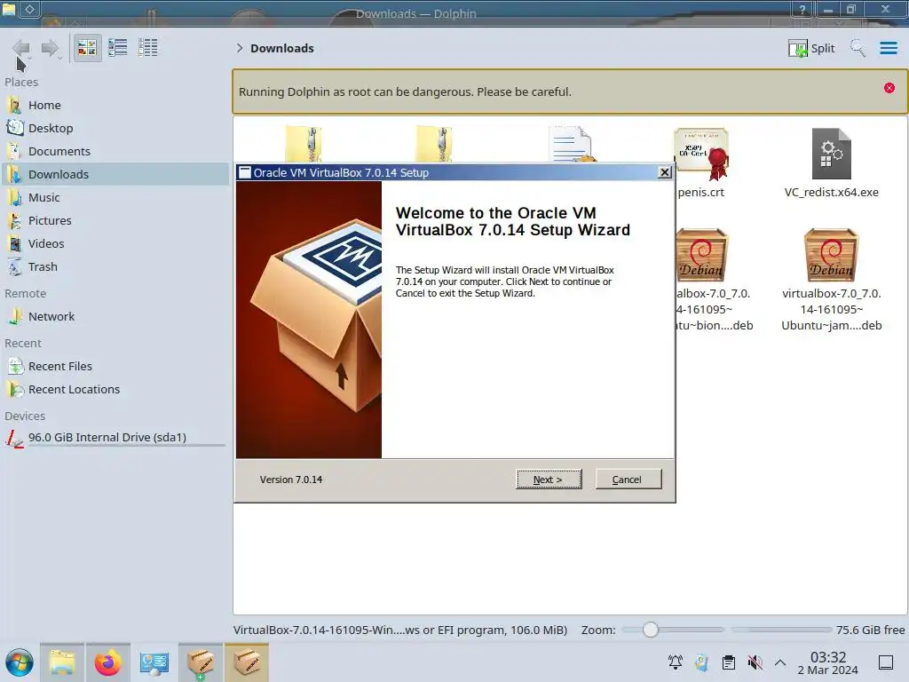
Task: Switch Dolphin to Details view mode
Action: pos(148,48)
